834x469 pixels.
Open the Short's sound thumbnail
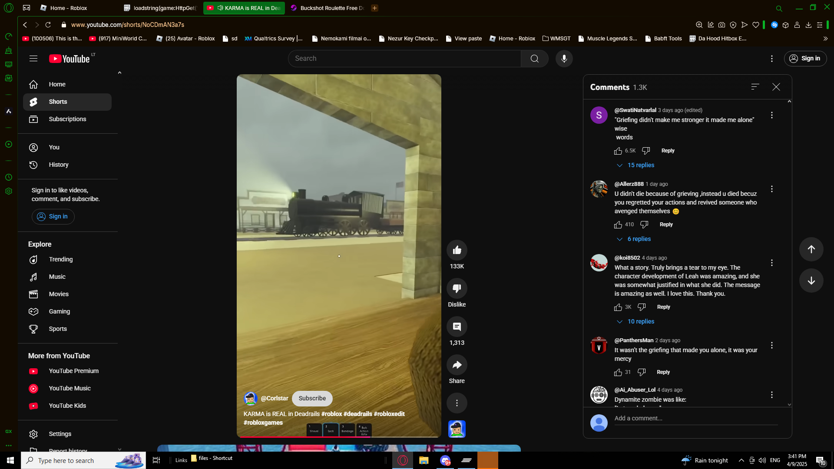(x=457, y=429)
